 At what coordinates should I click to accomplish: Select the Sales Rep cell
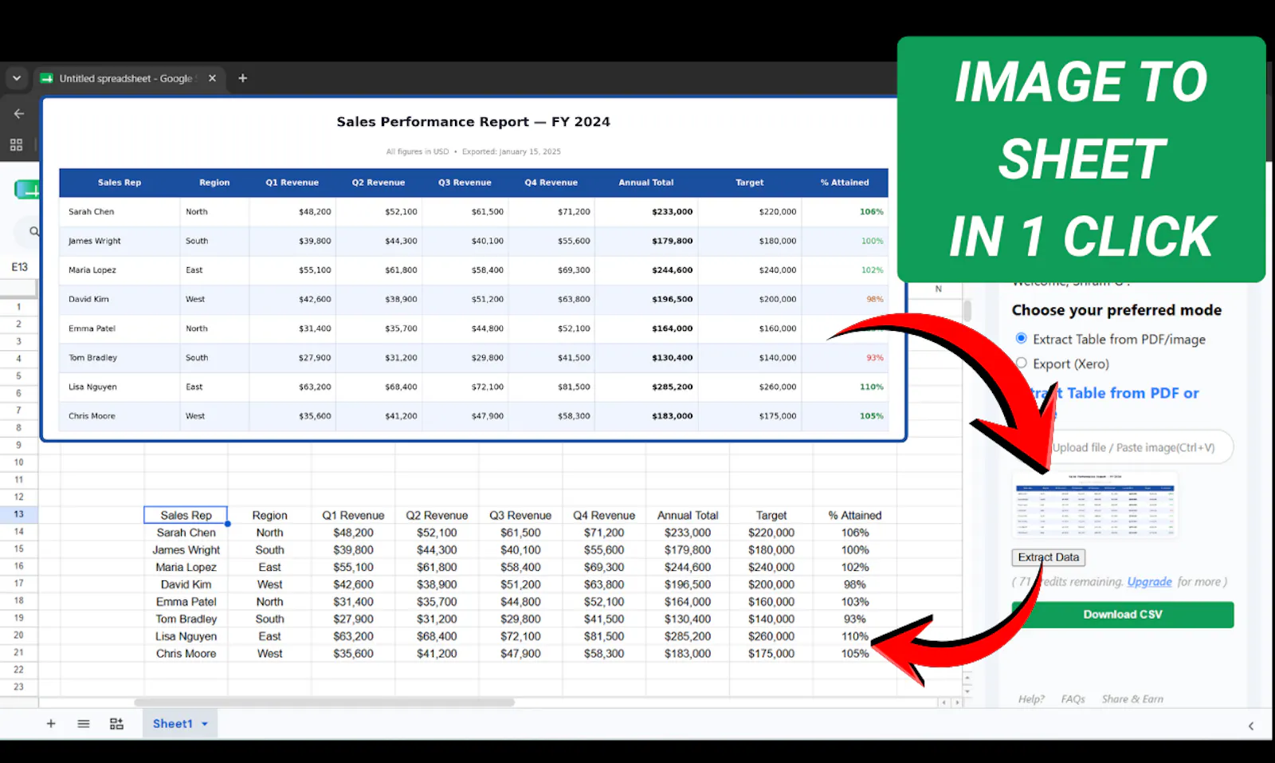tap(186, 515)
